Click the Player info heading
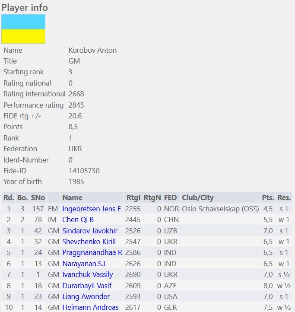 pyautogui.click(x=25, y=7)
